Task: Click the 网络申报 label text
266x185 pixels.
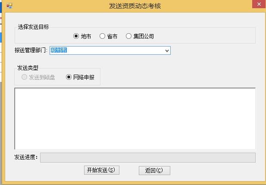Action: (84, 77)
